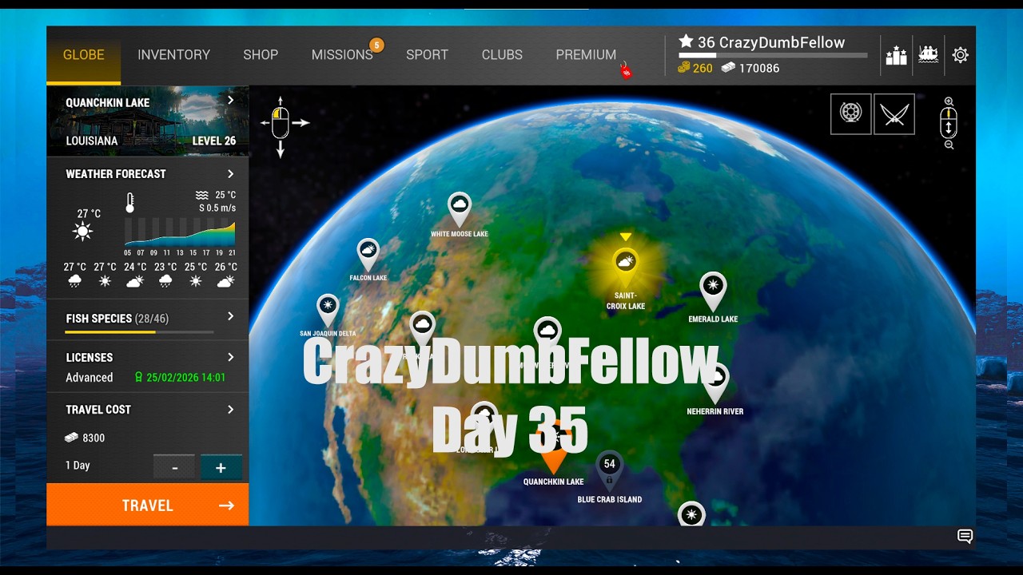Decrease travel days with minus button

tap(174, 467)
